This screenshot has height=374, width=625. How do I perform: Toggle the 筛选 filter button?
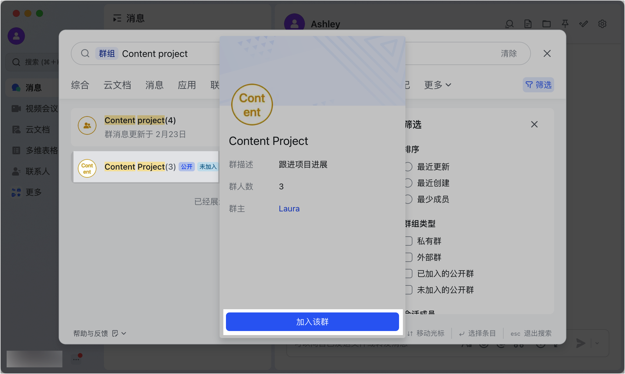(x=538, y=85)
